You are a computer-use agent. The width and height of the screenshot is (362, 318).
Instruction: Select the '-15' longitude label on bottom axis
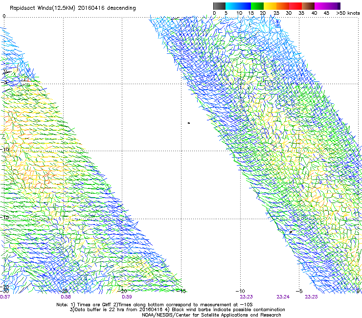click(181, 291)
